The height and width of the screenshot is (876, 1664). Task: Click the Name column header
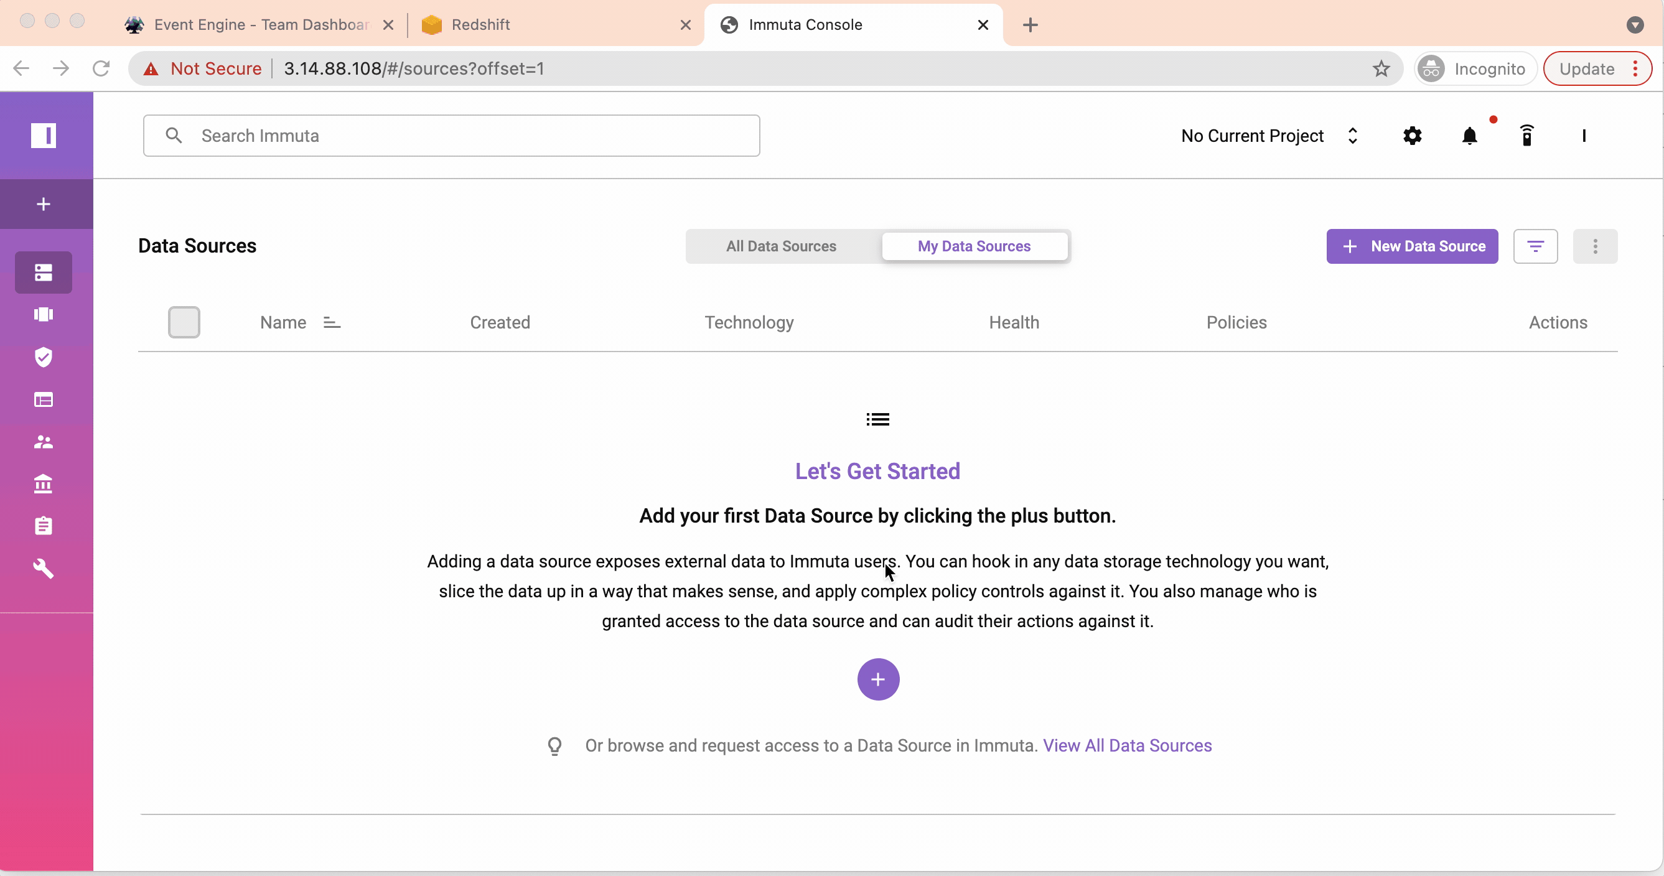283,322
